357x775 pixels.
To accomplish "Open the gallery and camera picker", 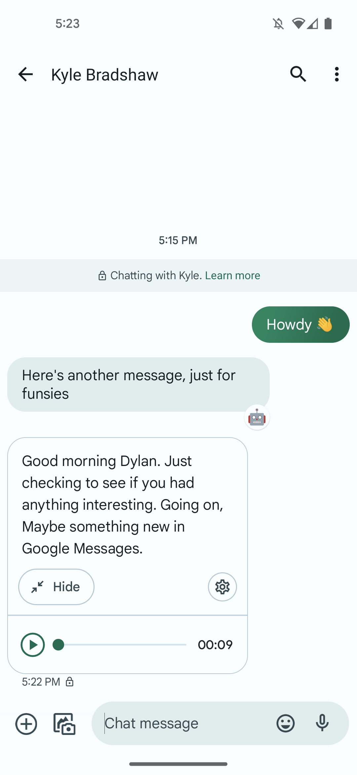I will [64, 724].
